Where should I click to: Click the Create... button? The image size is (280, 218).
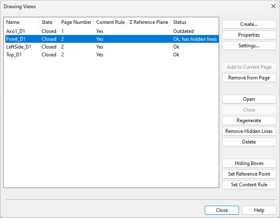click(x=249, y=24)
